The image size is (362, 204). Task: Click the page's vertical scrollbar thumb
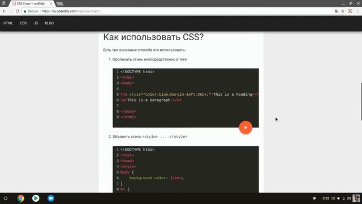[x=361, y=101]
